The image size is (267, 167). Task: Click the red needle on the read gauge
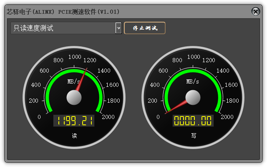coord(82,80)
